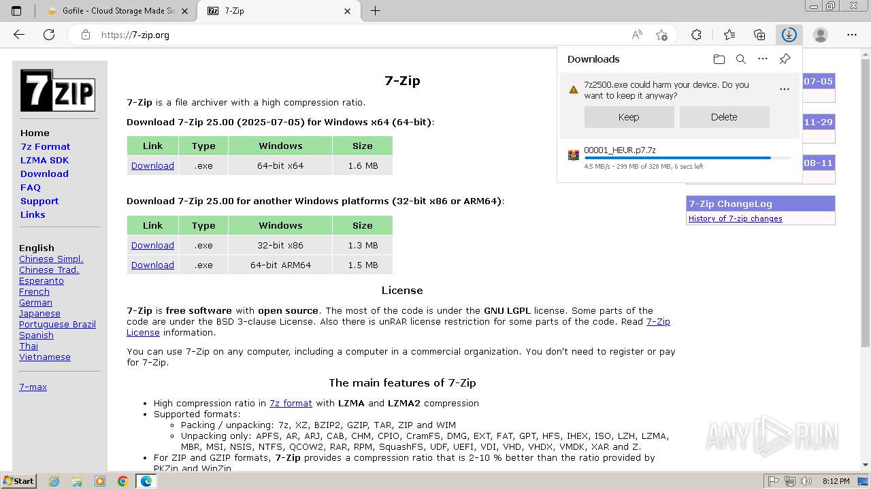
Task: Click the 7-Zip logo image
Action: tap(58, 91)
